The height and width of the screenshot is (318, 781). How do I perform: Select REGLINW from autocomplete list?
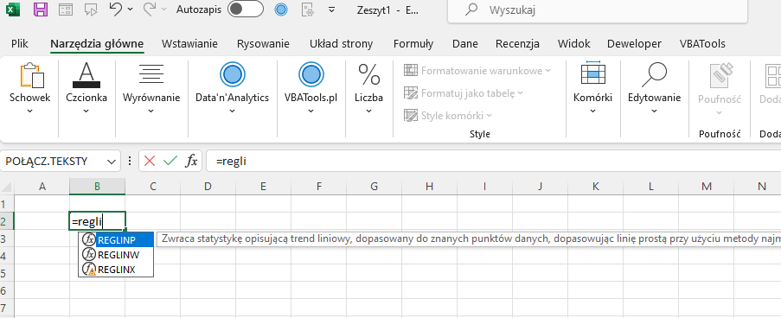tap(116, 255)
